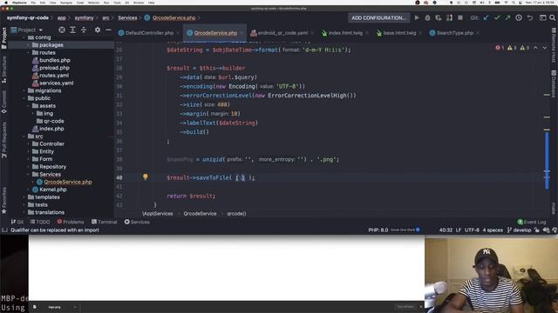The width and height of the screenshot is (558, 313).
Task: Open the Database side panel
Action: [554, 83]
